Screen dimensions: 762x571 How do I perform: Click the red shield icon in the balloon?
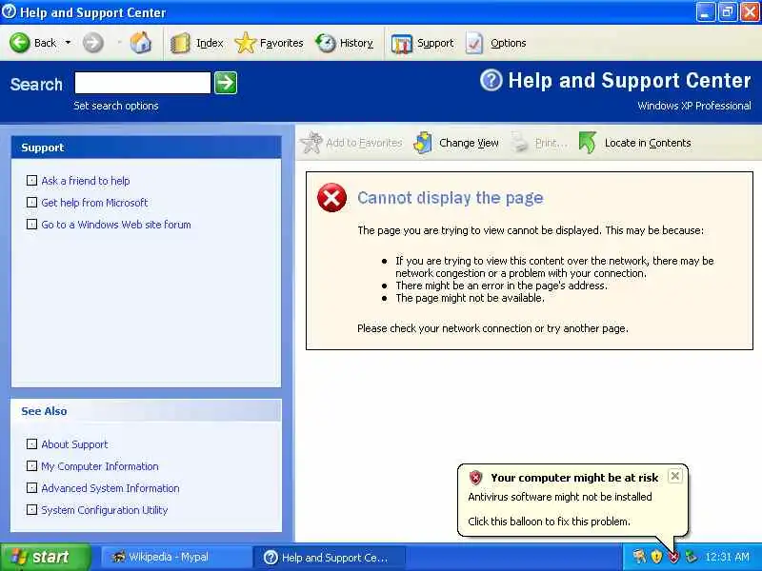[475, 478]
